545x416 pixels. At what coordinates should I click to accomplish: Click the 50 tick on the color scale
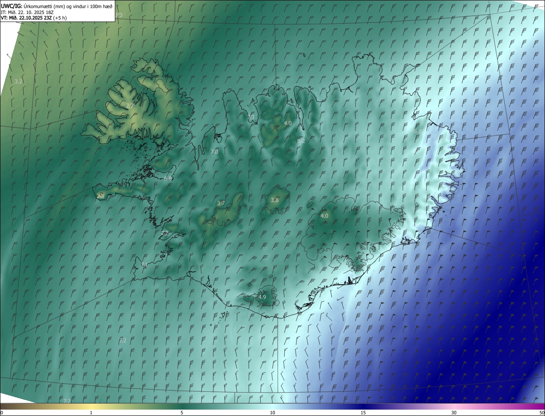(542, 413)
